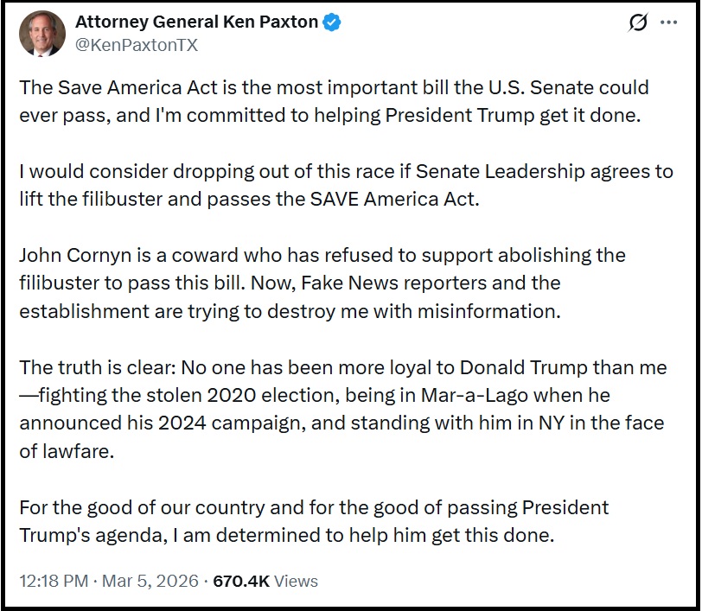The image size is (702, 611).
Task: Open the three-dot More options menu
Action: click(x=668, y=23)
